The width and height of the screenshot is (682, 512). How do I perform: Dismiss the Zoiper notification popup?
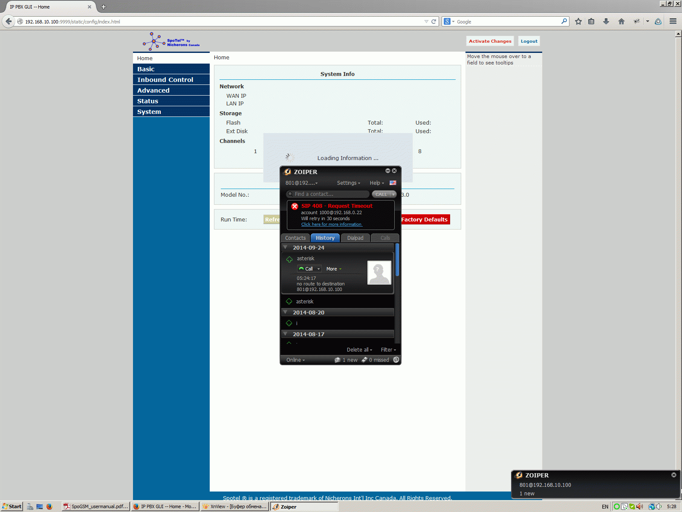pyautogui.click(x=674, y=475)
